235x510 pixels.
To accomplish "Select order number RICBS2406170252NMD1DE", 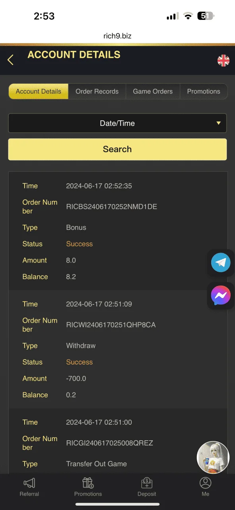I will pyautogui.click(x=112, y=207).
